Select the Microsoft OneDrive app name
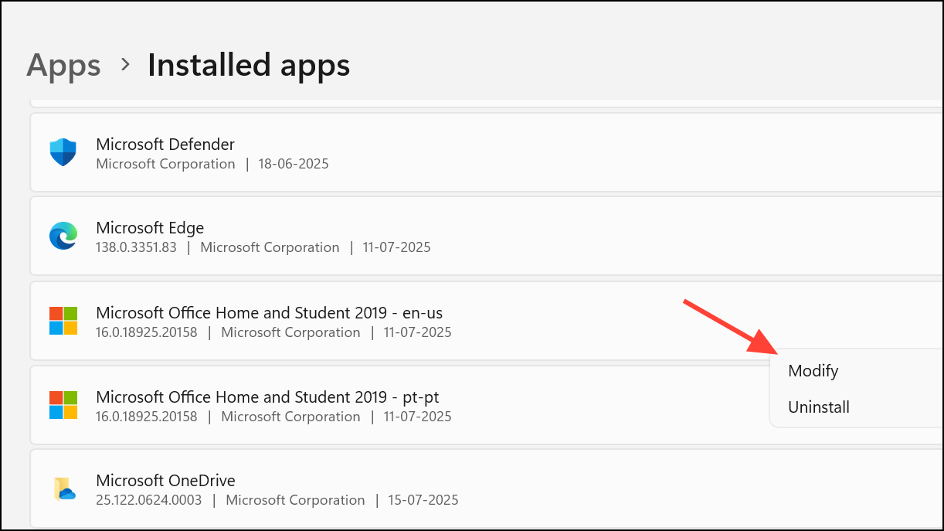 click(x=165, y=481)
